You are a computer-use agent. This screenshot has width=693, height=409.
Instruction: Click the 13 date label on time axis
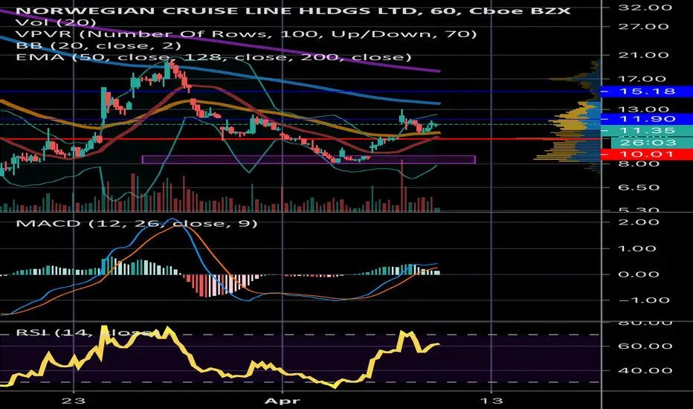coord(491,401)
